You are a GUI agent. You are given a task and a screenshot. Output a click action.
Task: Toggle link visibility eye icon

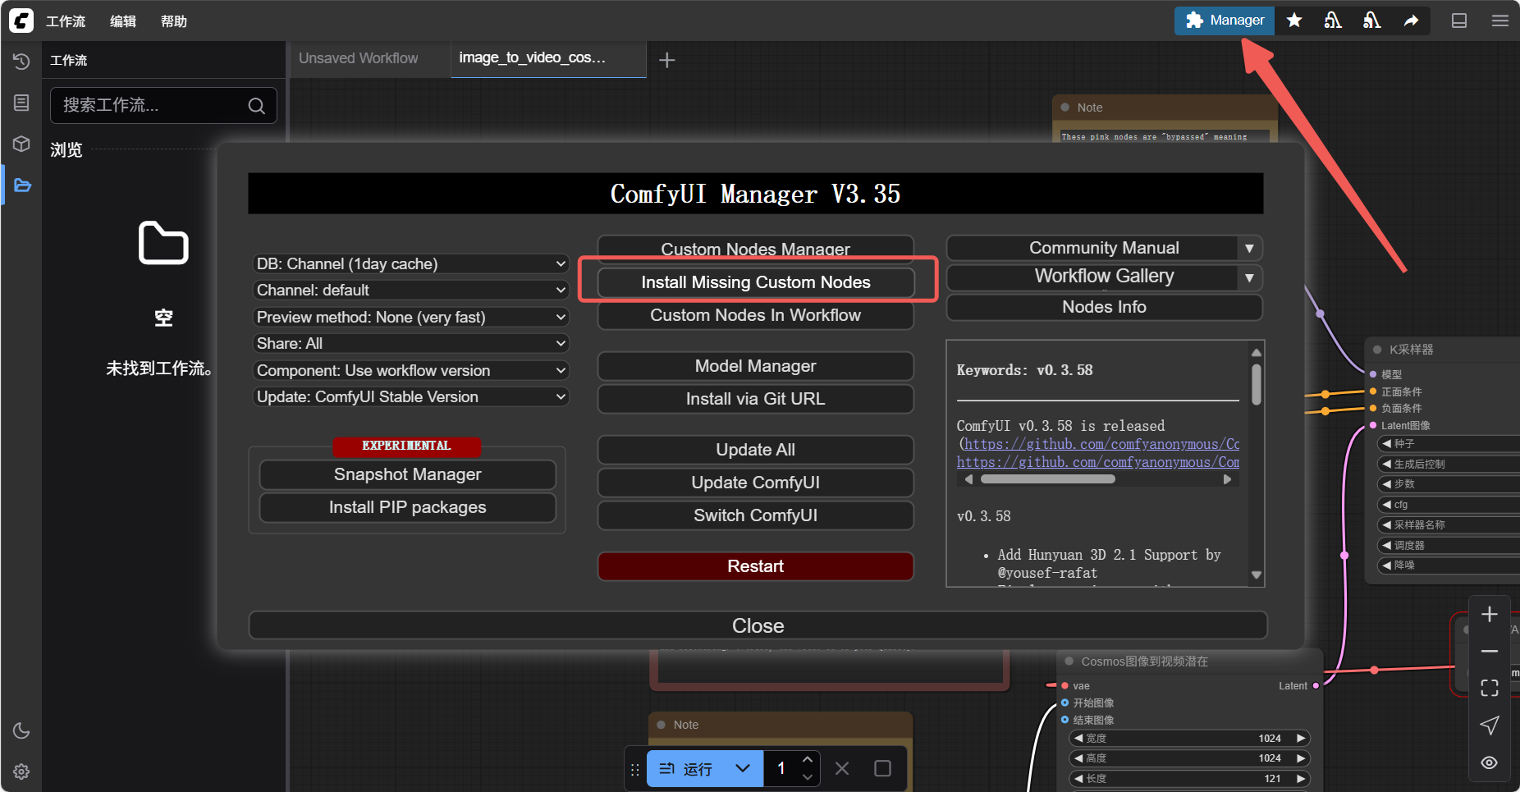tap(1489, 762)
